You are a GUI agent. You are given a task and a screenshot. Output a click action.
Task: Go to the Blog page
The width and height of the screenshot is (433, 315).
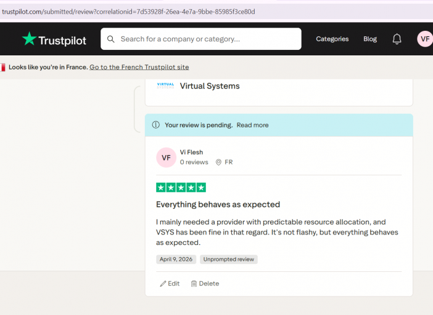pos(370,39)
